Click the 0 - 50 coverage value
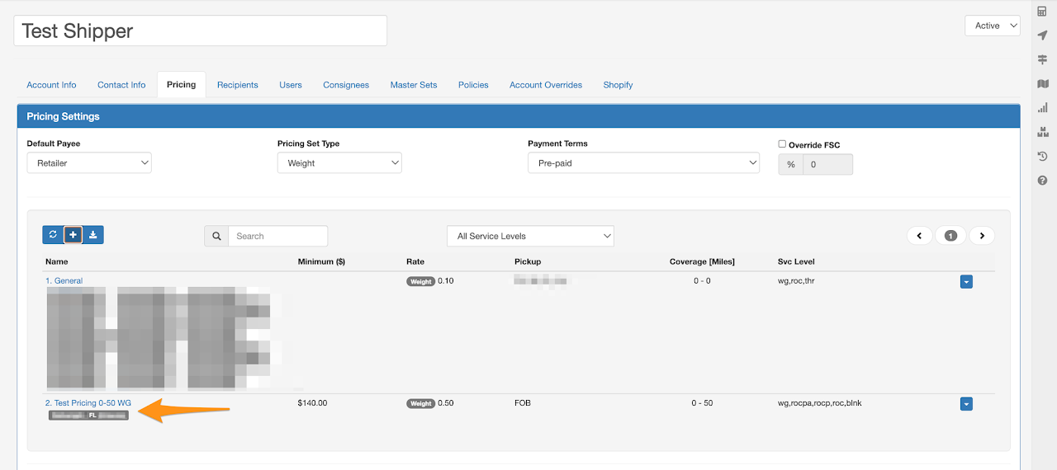This screenshot has width=1057, height=470. [702, 403]
